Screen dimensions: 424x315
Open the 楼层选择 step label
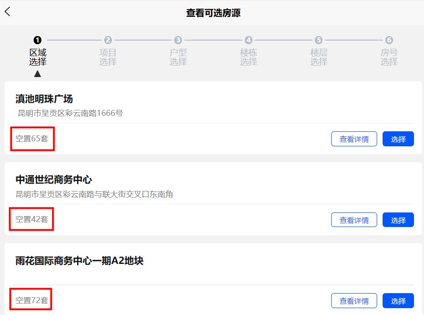pos(319,57)
